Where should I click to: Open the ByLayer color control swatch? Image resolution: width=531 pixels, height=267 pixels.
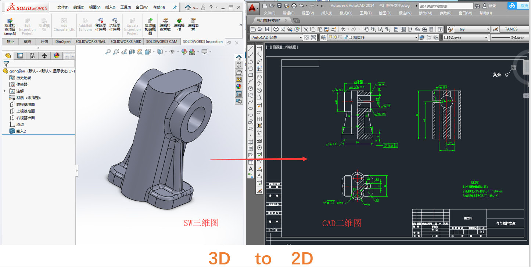(446, 37)
